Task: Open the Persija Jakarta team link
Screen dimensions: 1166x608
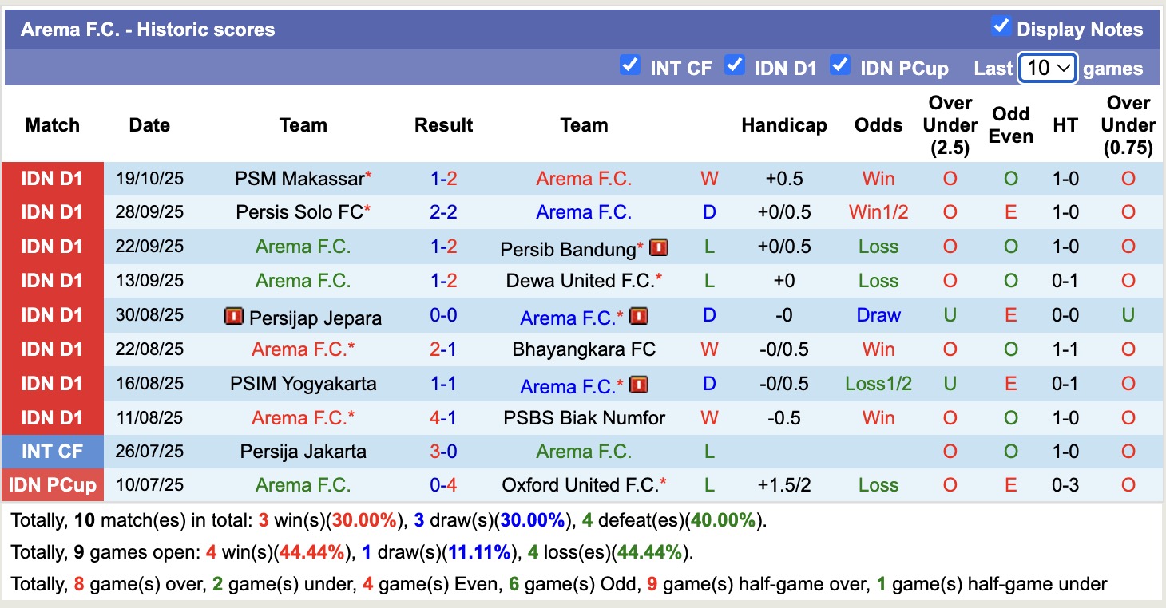Action: (x=302, y=451)
